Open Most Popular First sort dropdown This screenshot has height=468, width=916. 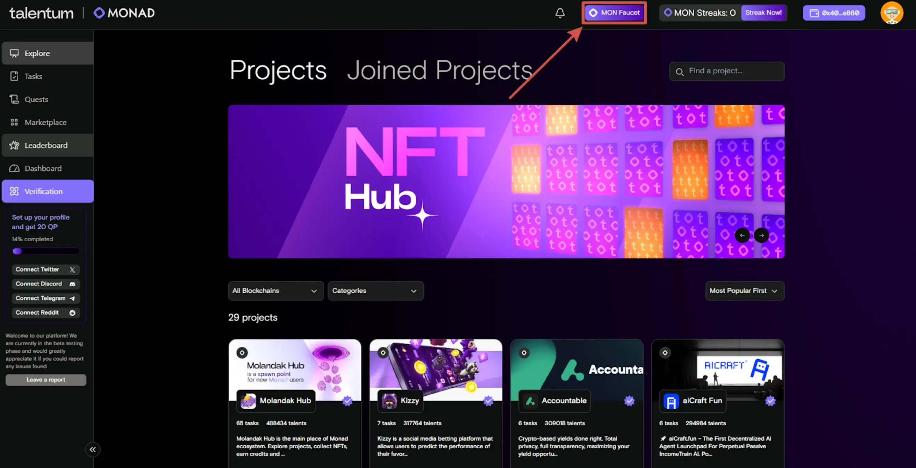tap(744, 291)
